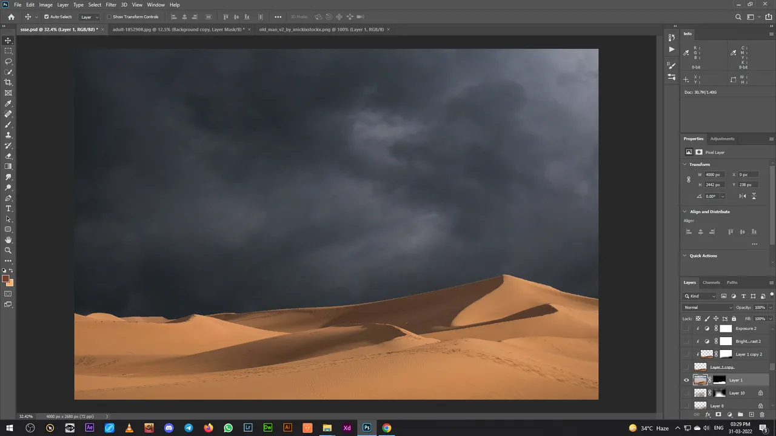Screen dimensions: 776x436
Task: Select the Pen tool
Action: (8, 198)
